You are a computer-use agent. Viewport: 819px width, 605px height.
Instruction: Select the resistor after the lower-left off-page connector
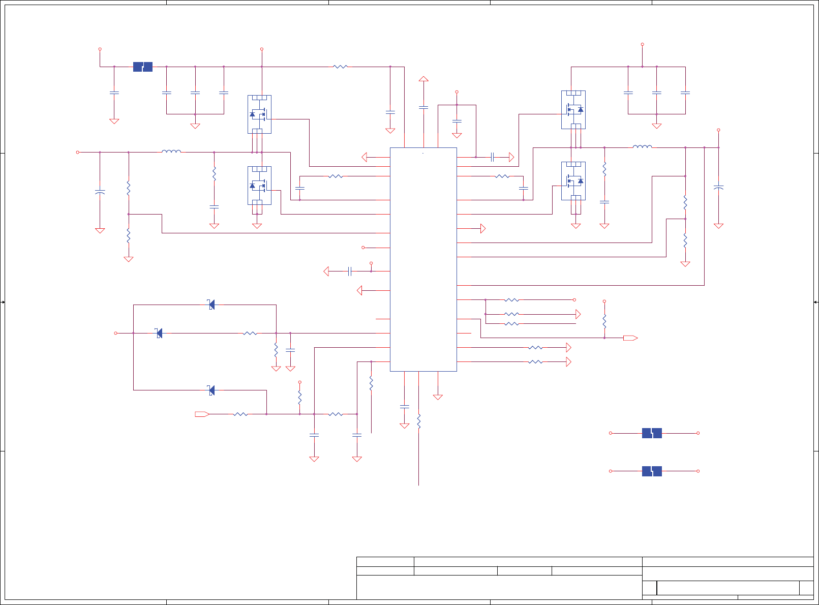pyautogui.click(x=240, y=414)
